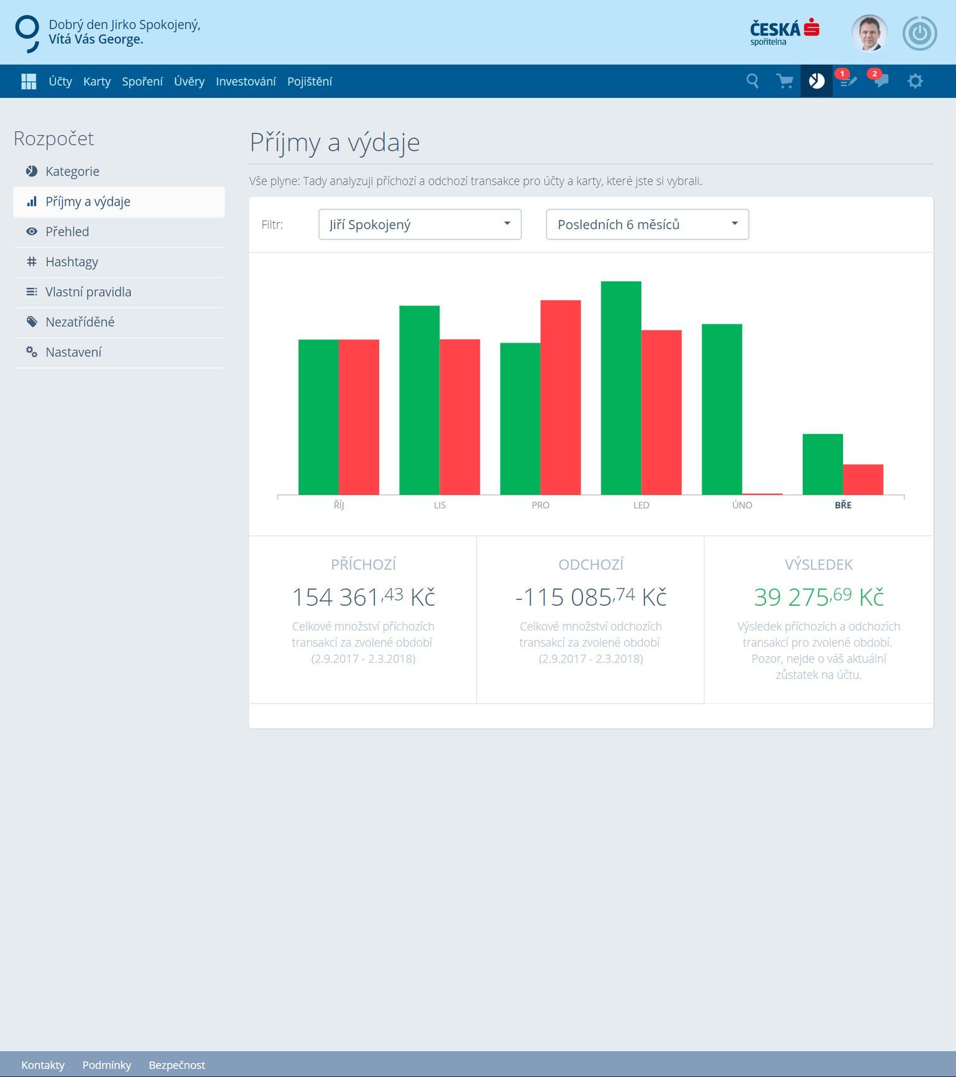The image size is (956, 1077).
Task: Expand the Posledních 6 měsíců period dropdown
Action: coord(647,225)
